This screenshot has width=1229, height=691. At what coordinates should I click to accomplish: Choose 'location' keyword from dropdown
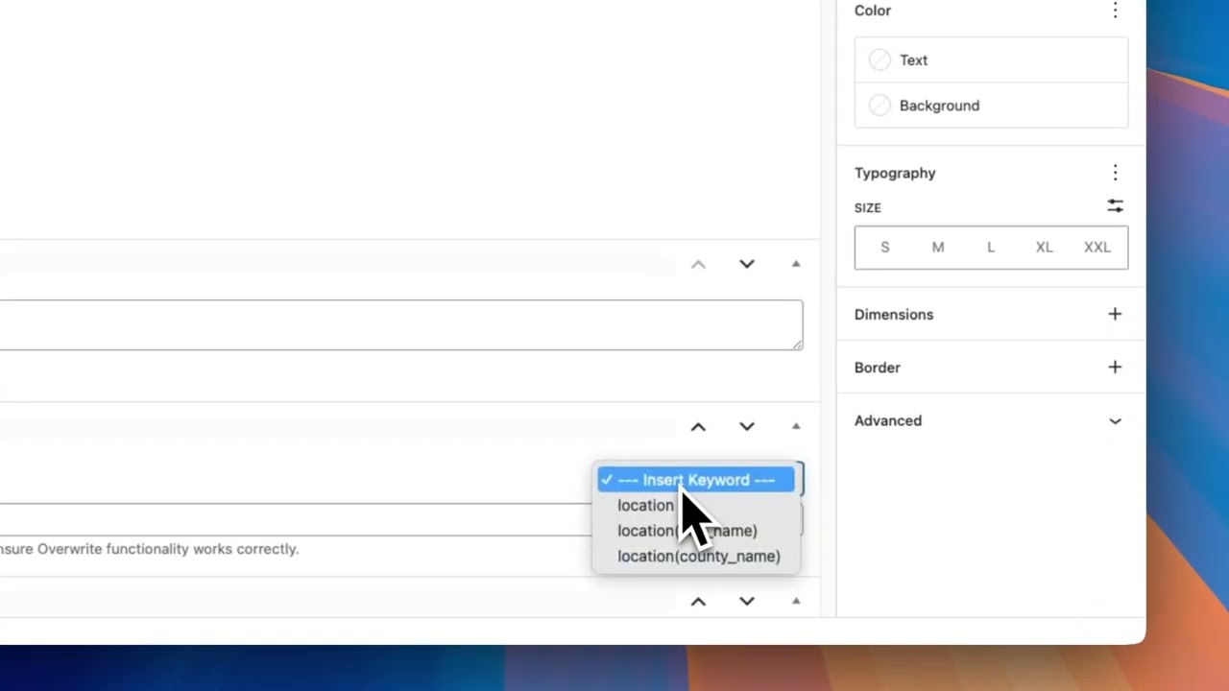pos(645,505)
